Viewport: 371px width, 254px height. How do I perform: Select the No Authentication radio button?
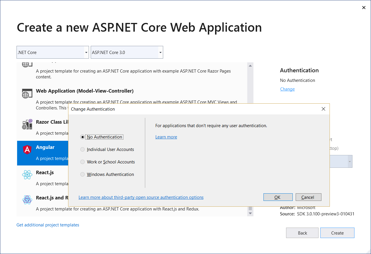coord(83,137)
